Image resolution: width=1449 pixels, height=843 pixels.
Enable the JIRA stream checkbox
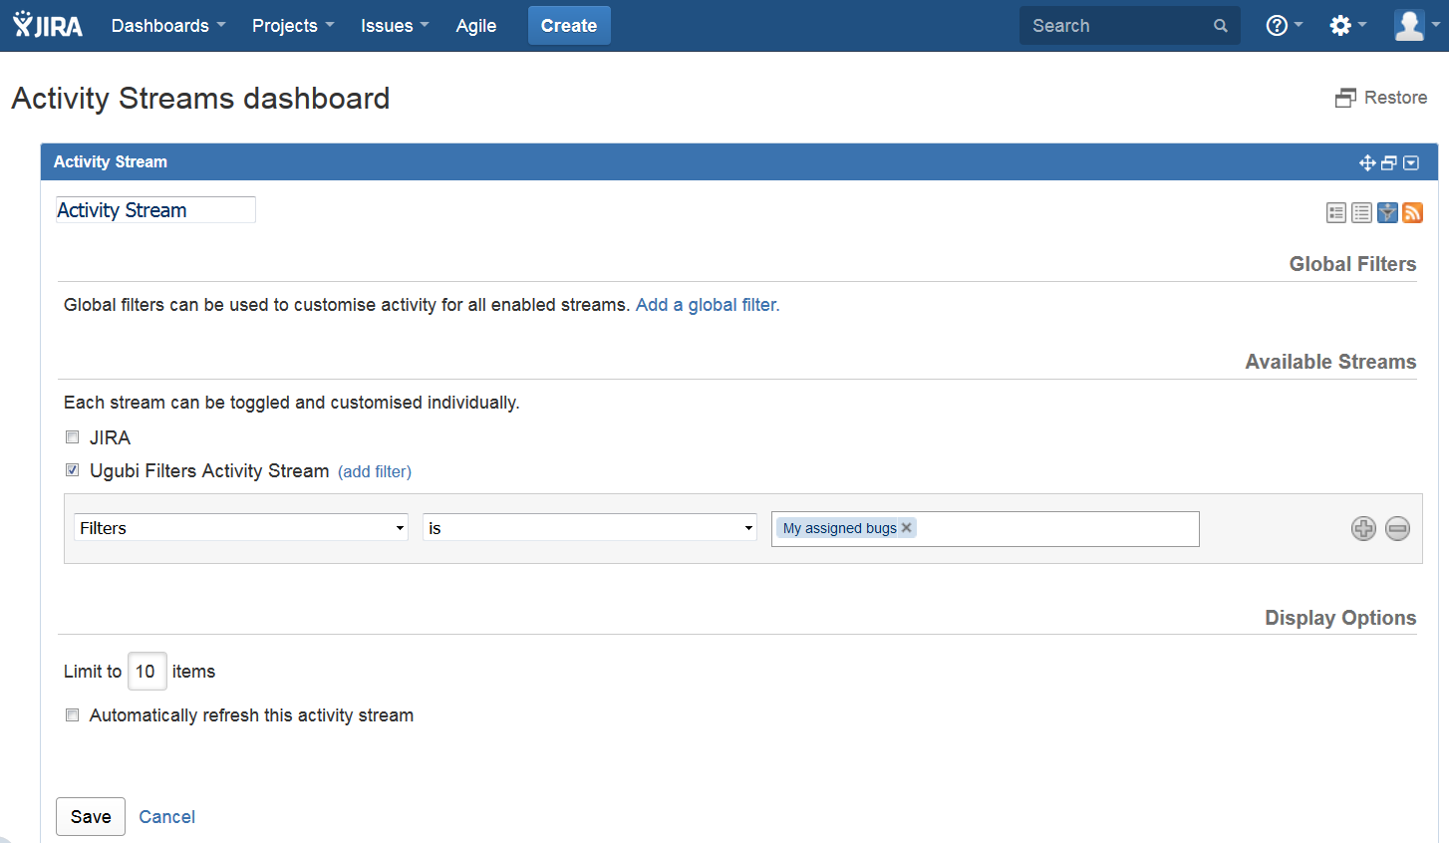pyautogui.click(x=71, y=436)
